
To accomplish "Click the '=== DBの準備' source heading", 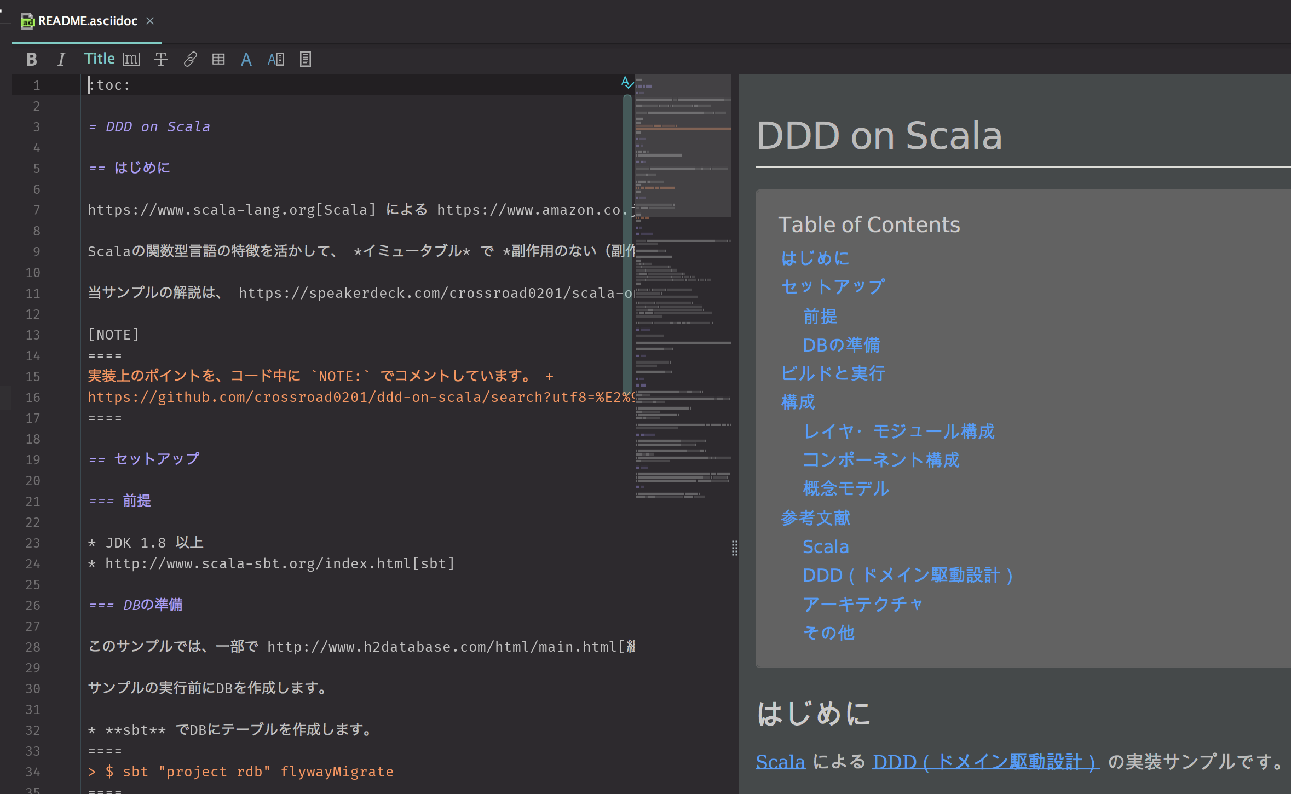I will click(x=135, y=605).
